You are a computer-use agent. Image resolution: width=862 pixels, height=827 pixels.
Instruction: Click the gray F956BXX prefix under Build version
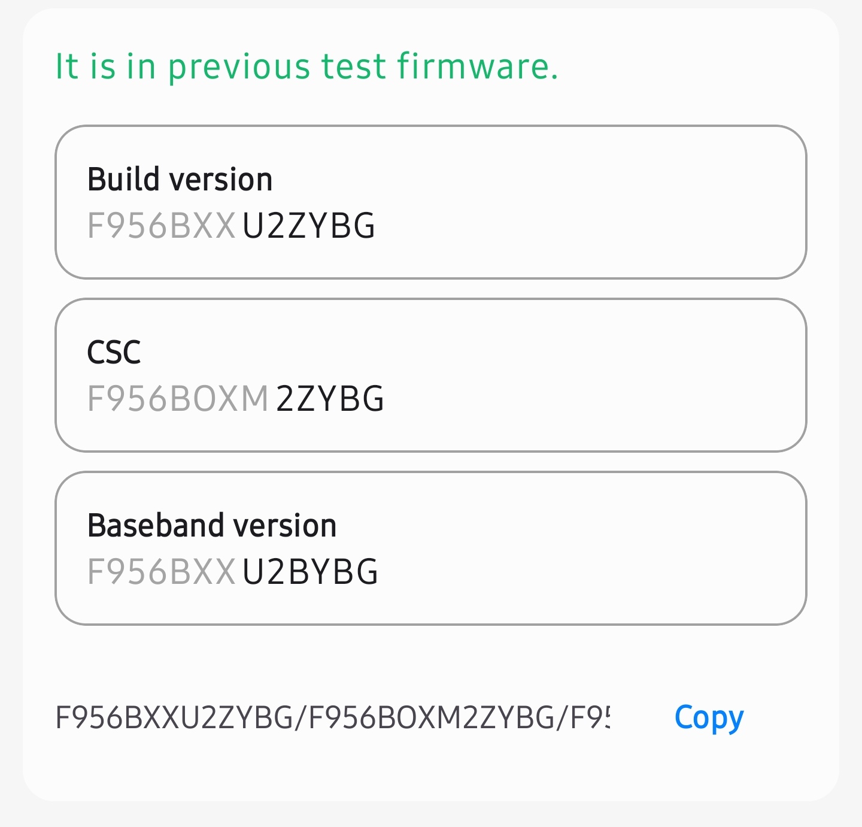(x=162, y=226)
